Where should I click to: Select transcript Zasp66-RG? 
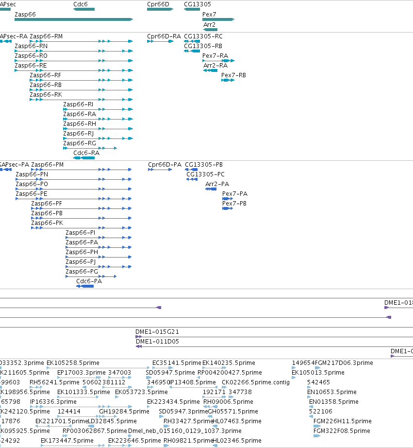pyautogui.click(x=90, y=148)
